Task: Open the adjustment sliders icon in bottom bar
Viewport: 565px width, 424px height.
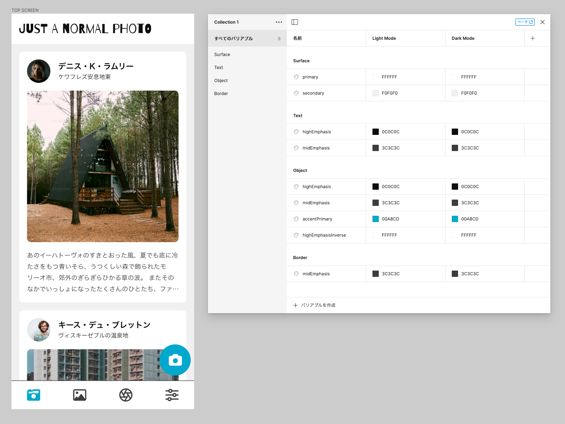Action: [172, 395]
